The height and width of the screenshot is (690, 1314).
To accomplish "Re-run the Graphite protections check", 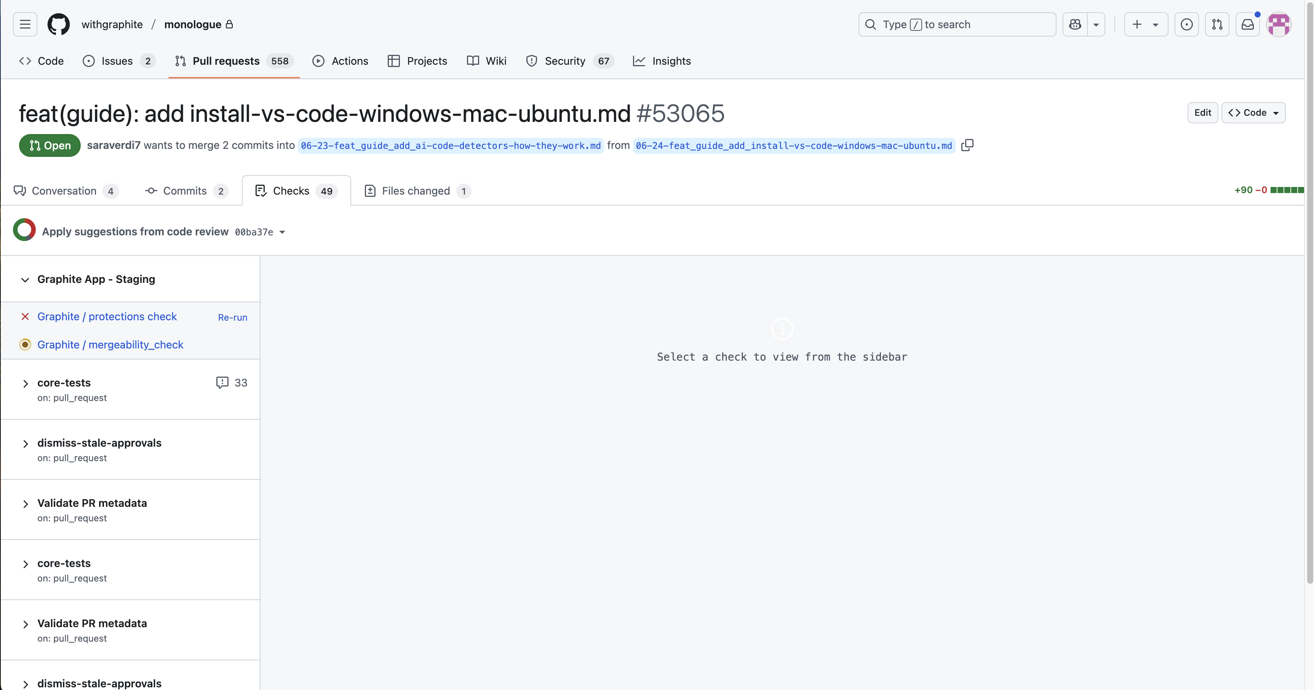I will pyautogui.click(x=232, y=317).
